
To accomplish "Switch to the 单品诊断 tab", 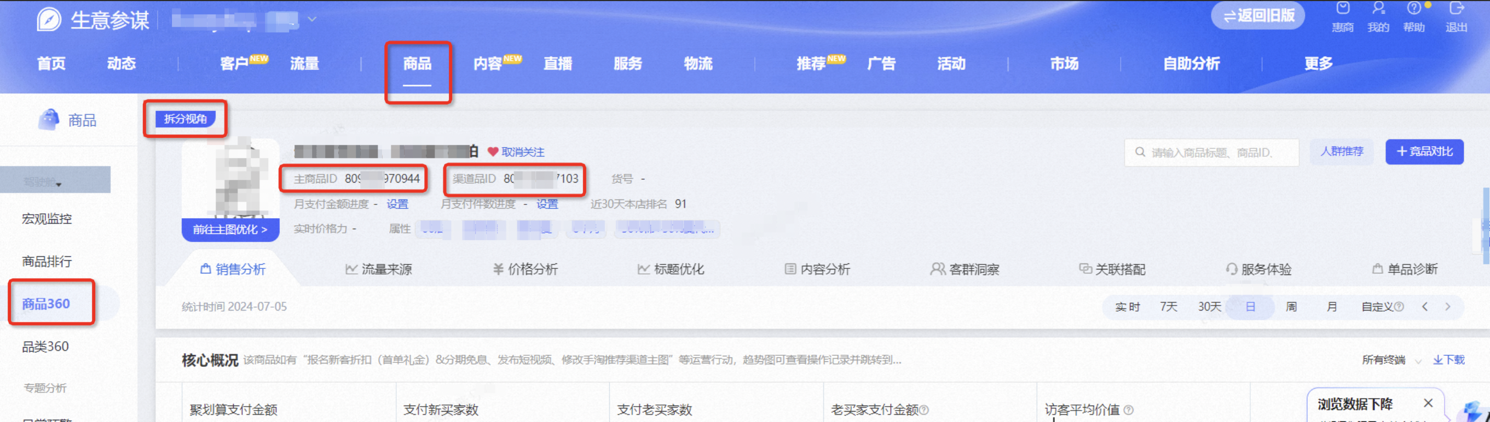I will click(1405, 269).
